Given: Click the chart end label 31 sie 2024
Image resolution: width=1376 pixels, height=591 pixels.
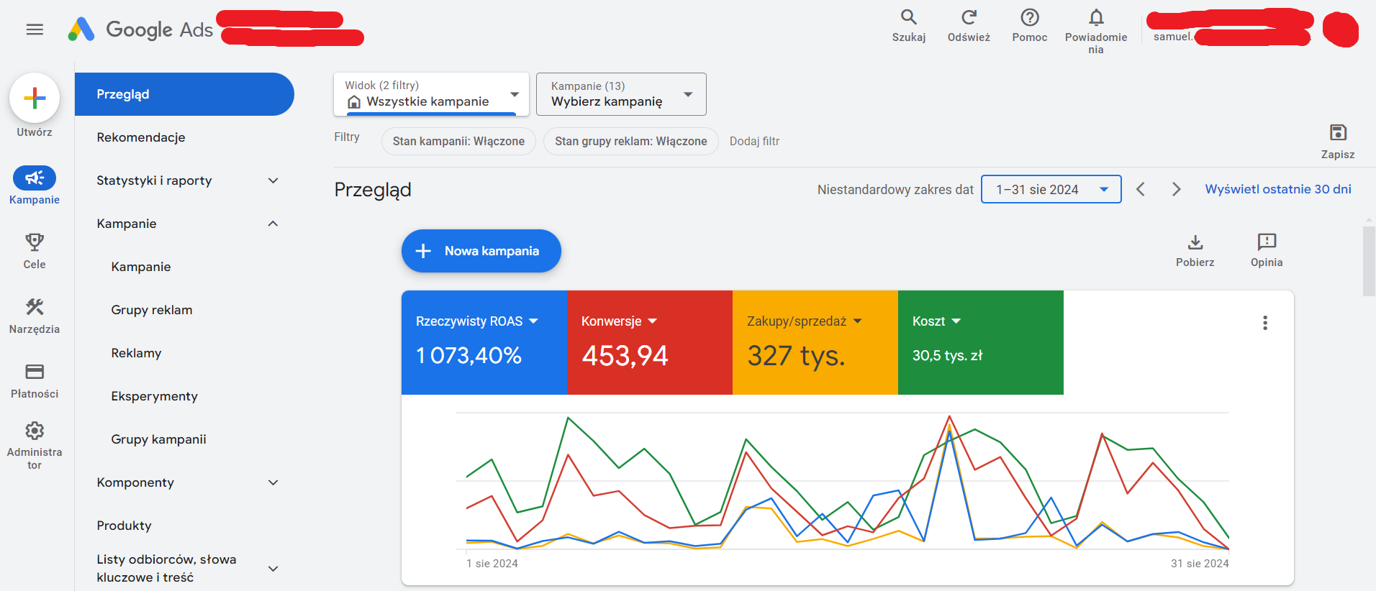Looking at the screenshot, I should tap(1200, 564).
